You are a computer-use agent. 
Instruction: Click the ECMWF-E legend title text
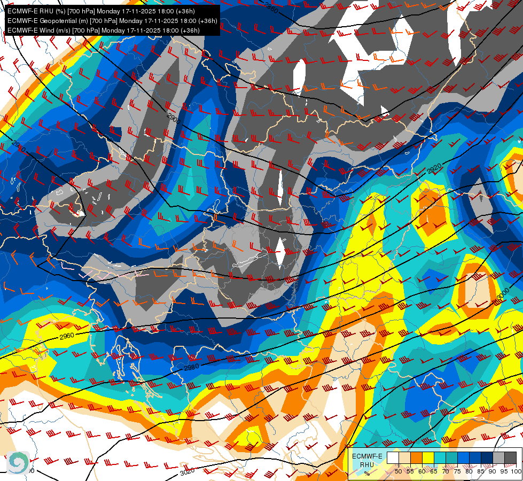click(x=367, y=456)
